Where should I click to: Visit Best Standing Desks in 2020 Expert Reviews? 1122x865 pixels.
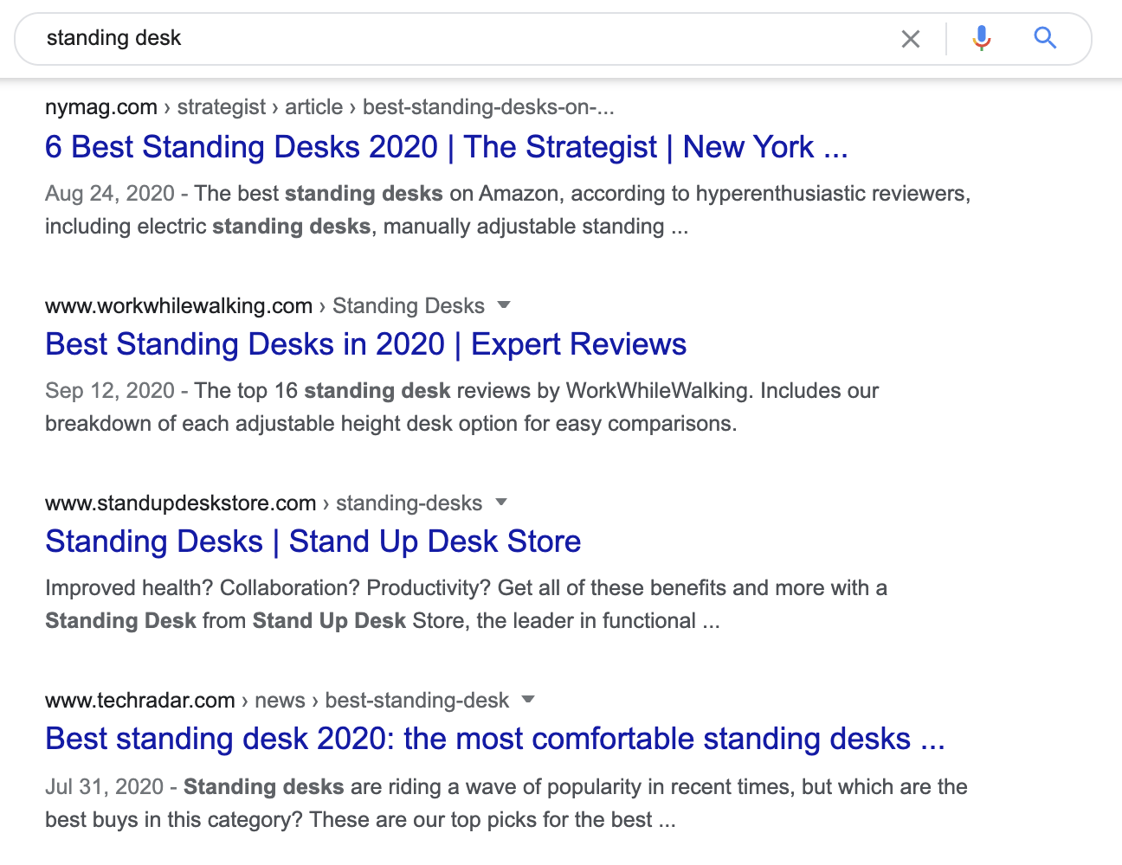(365, 344)
